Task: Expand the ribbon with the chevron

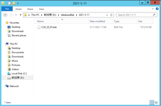Action: click(x=153, y=9)
